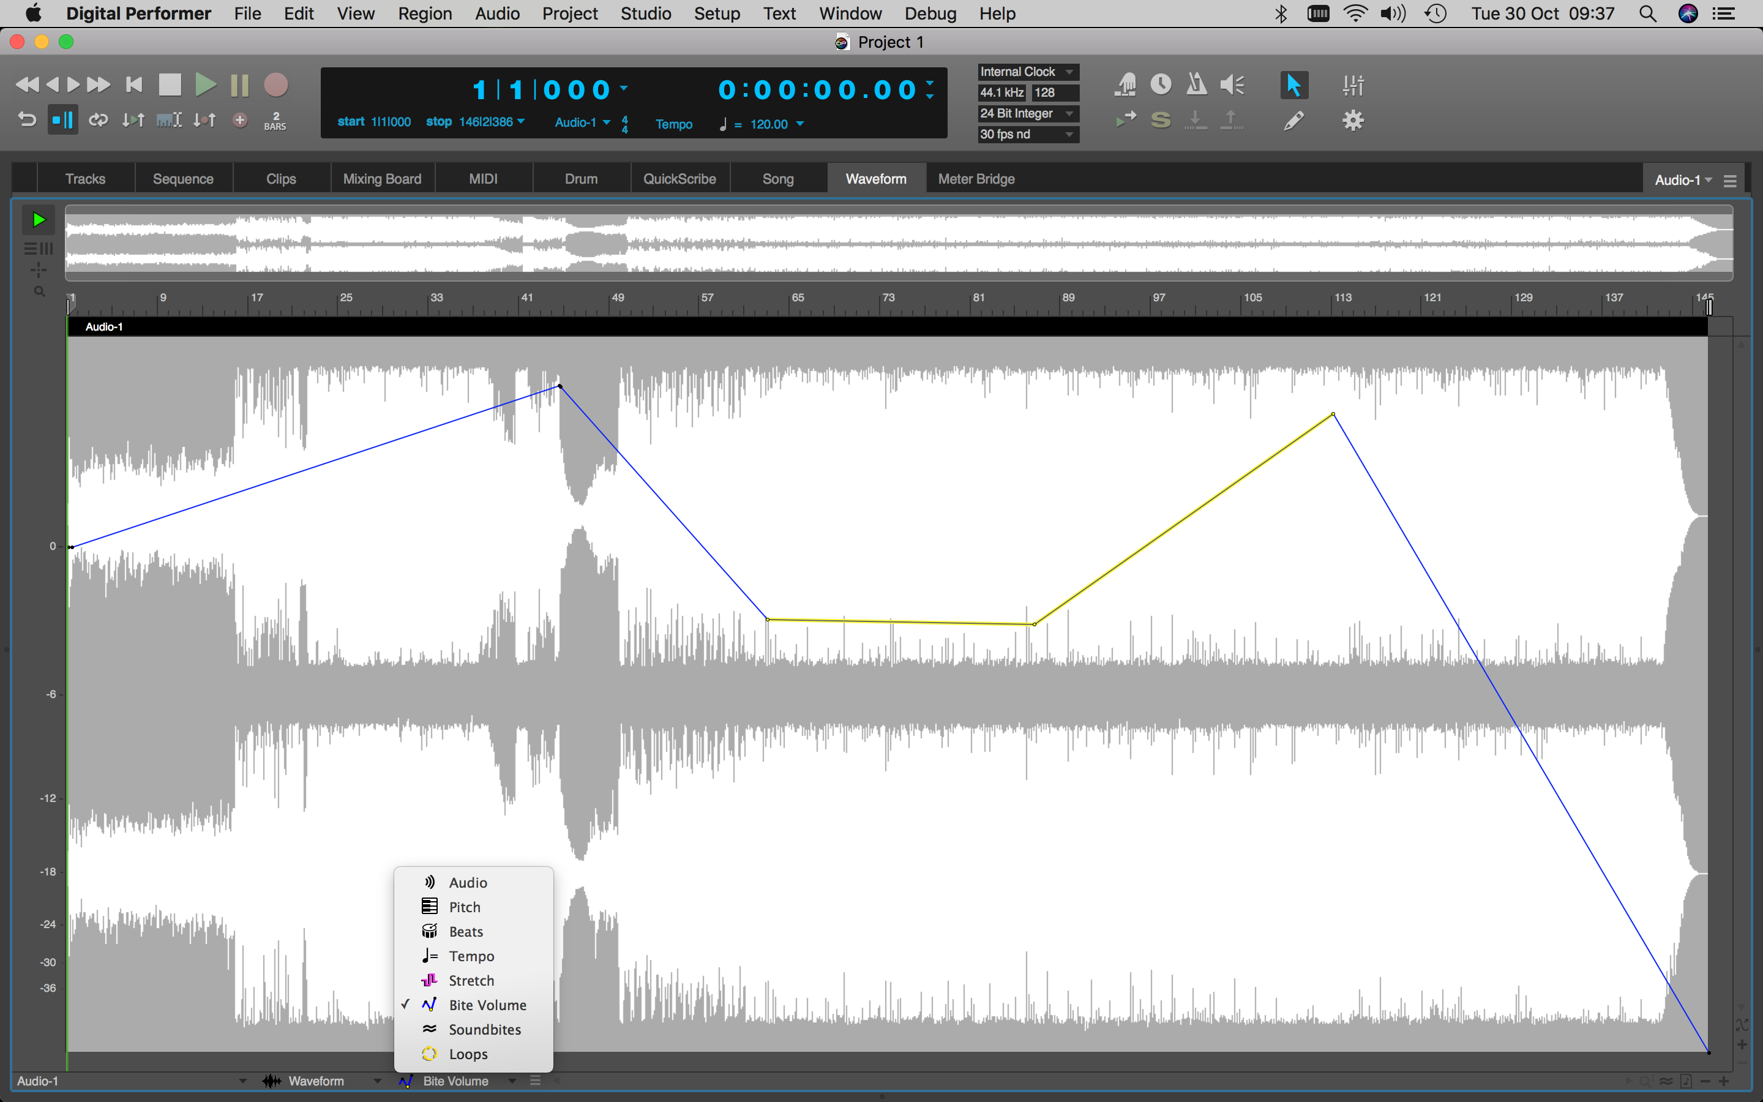Switch to the Meter Bridge tab
Image resolution: width=1763 pixels, height=1102 pixels.
tap(976, 179)
